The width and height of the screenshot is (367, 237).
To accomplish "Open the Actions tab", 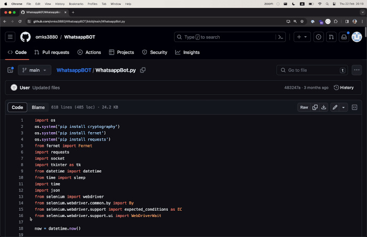I will click(x=89, y=52).
